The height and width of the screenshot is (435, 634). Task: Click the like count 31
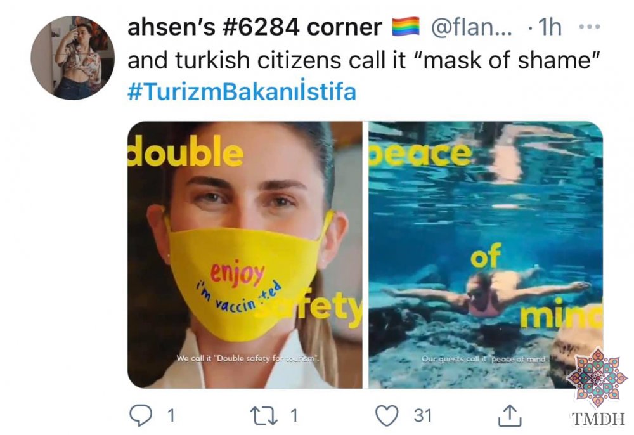click(x=422, y=415)
